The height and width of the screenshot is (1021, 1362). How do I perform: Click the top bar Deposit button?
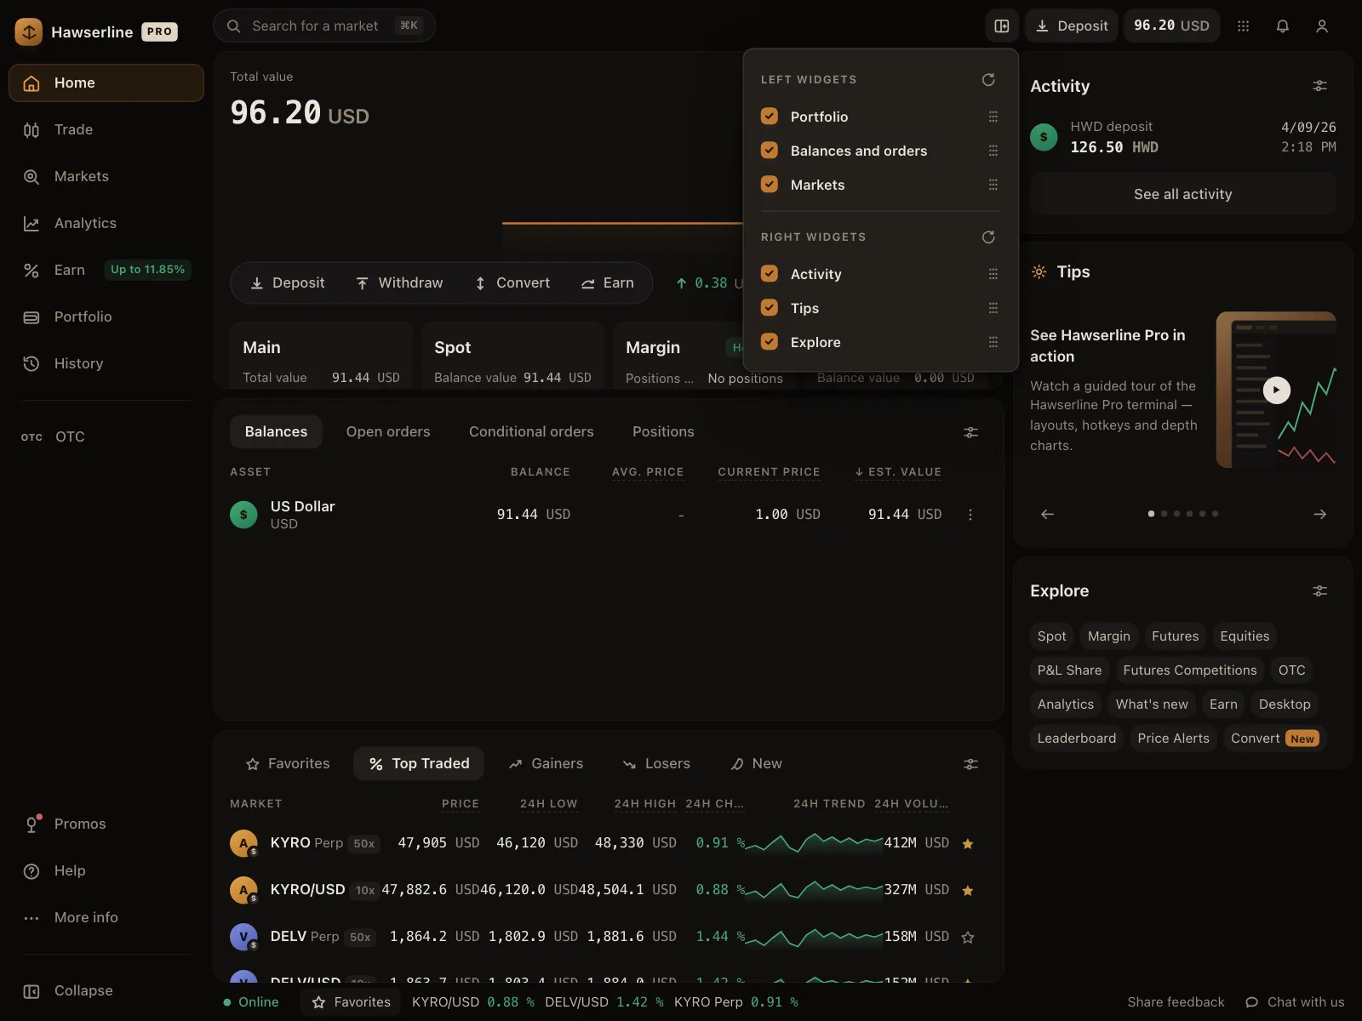[1072, 26]
